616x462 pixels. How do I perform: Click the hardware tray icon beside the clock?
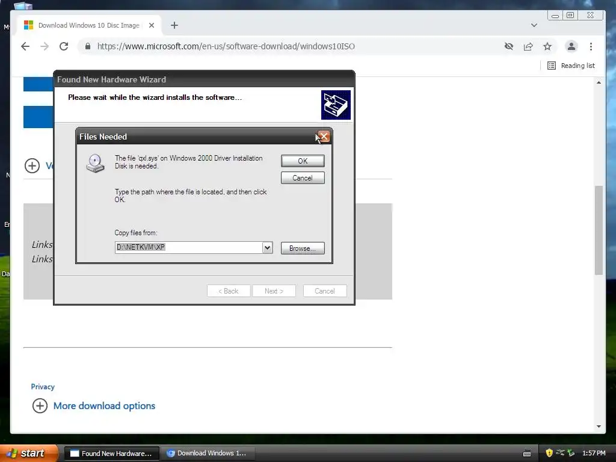click(x=571, y=453)
